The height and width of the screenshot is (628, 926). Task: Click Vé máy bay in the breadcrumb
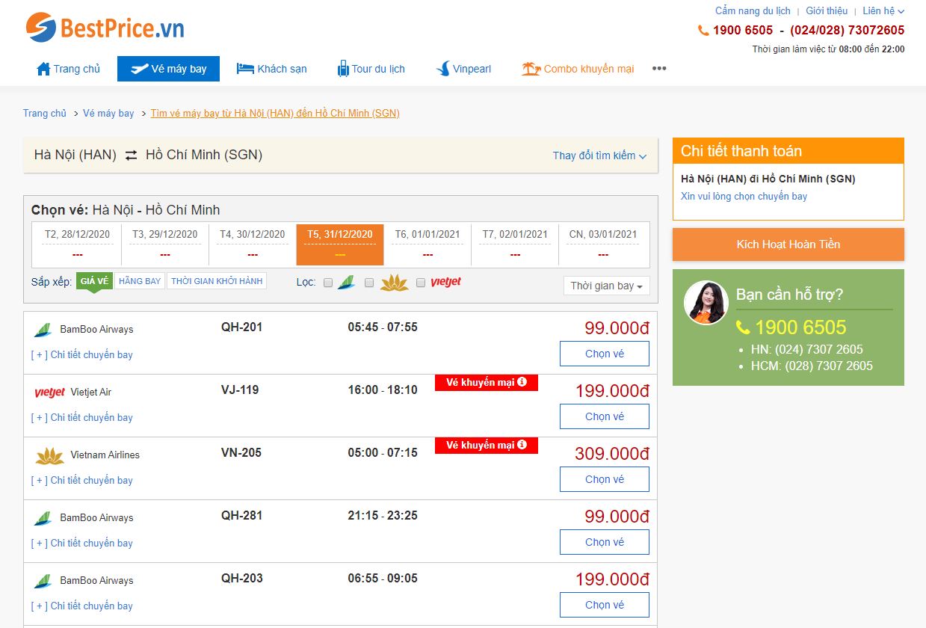[x=108, y=114]
